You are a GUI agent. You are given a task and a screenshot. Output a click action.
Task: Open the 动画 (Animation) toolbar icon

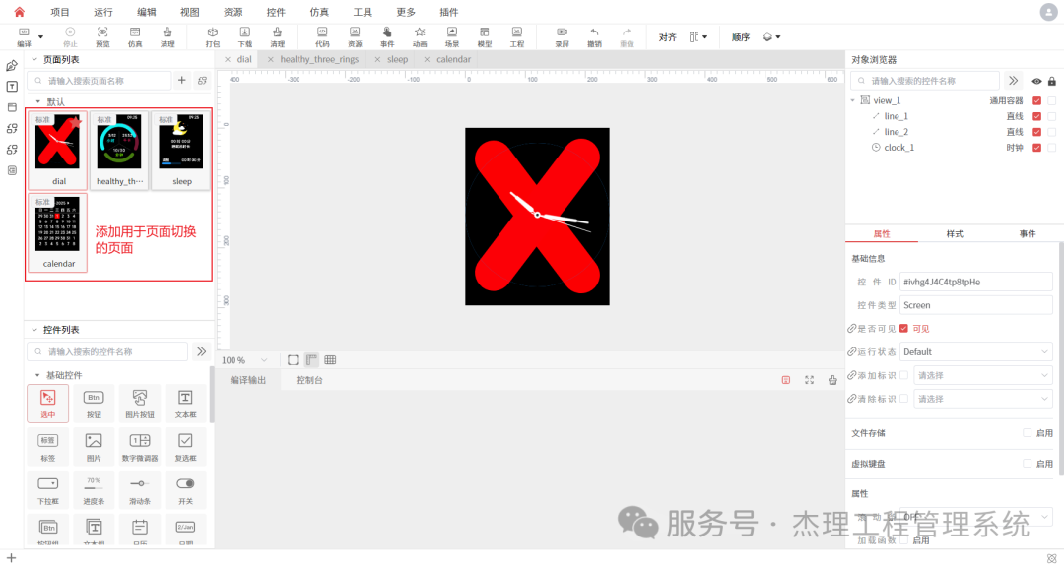420,36
